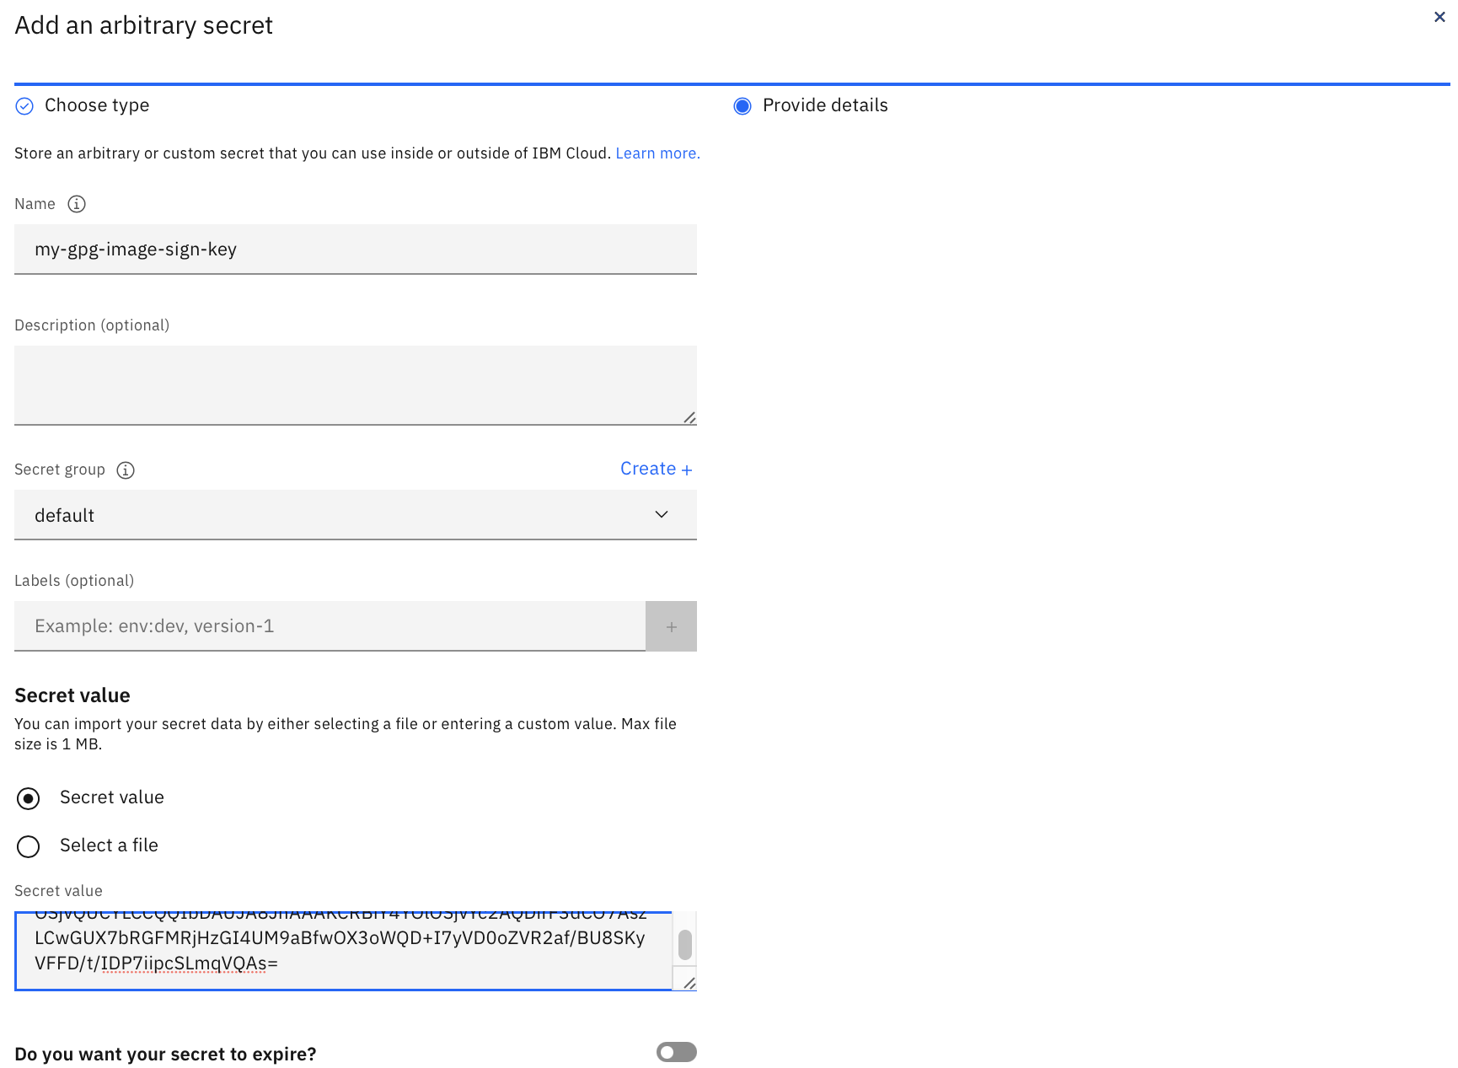Choose the Select a file option

pos(28,846)
